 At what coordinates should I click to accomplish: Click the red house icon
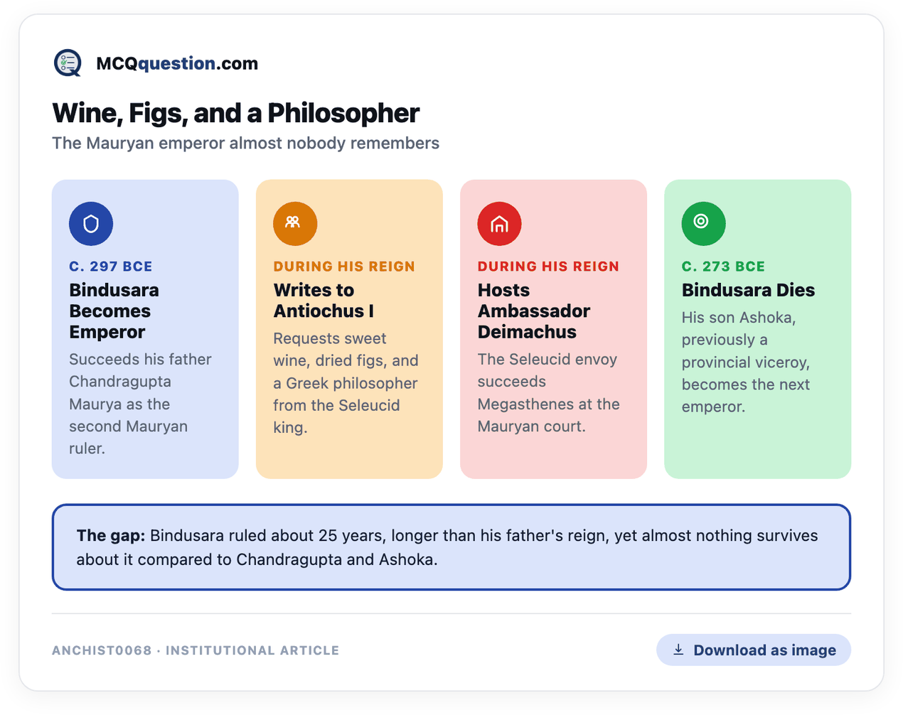pyautogui.click(x=499, y=224)
